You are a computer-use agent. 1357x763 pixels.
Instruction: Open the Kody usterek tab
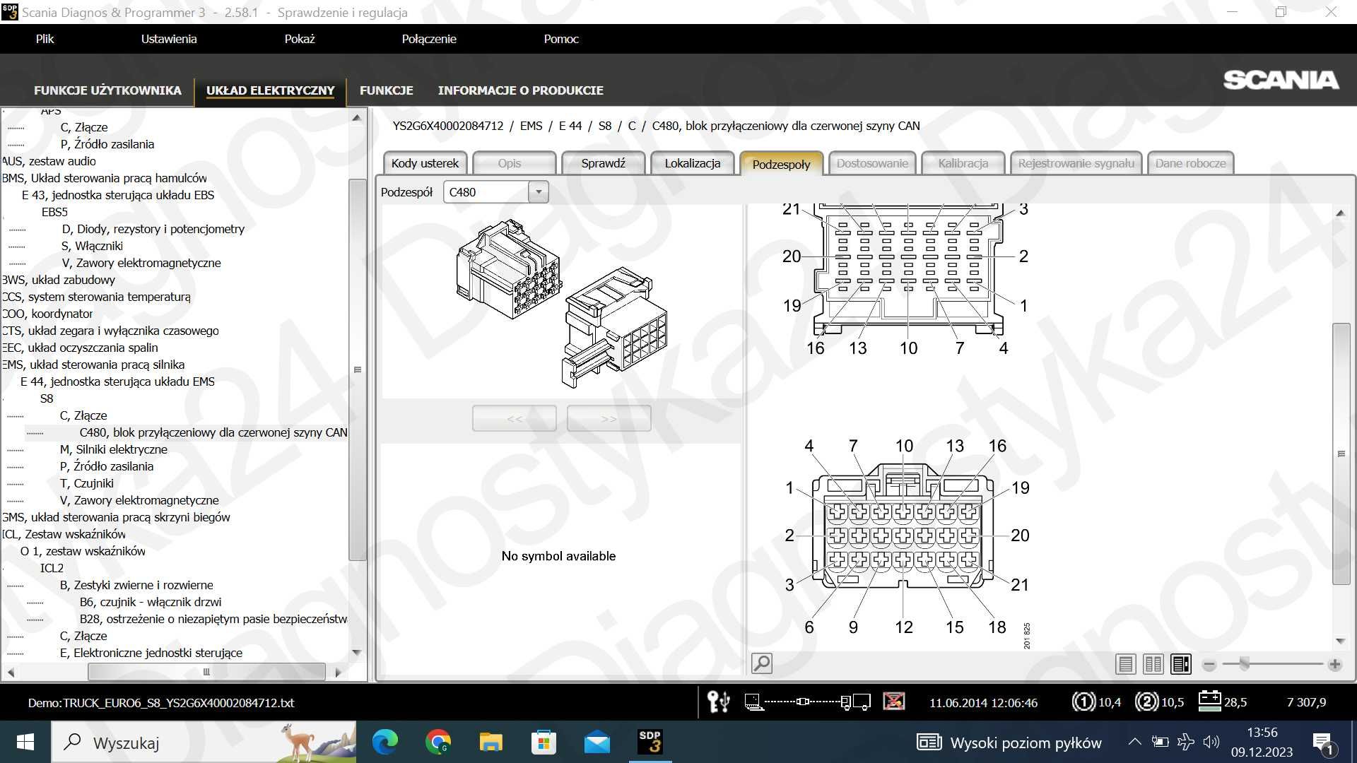click(x=425, y=163)
